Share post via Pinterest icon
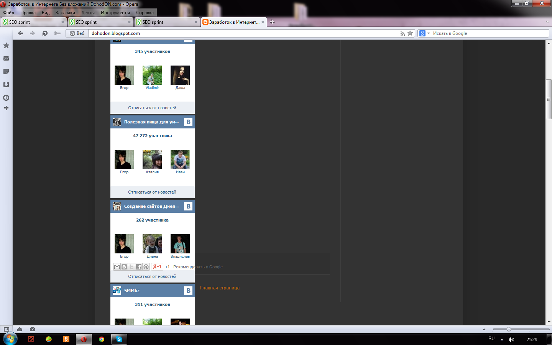 (146, 267)
